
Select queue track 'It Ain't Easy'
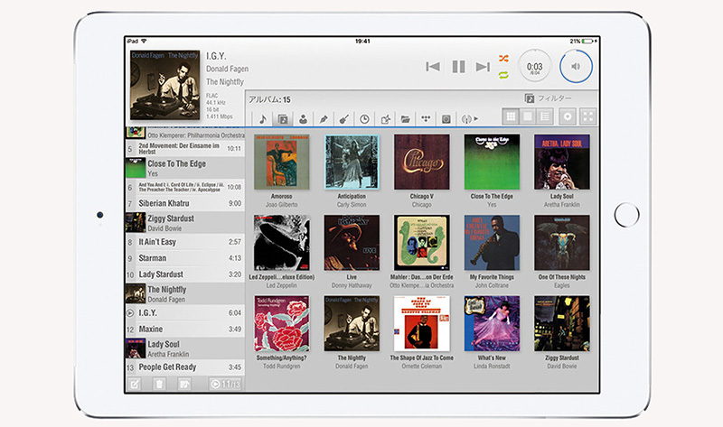(x=185, y=242)
